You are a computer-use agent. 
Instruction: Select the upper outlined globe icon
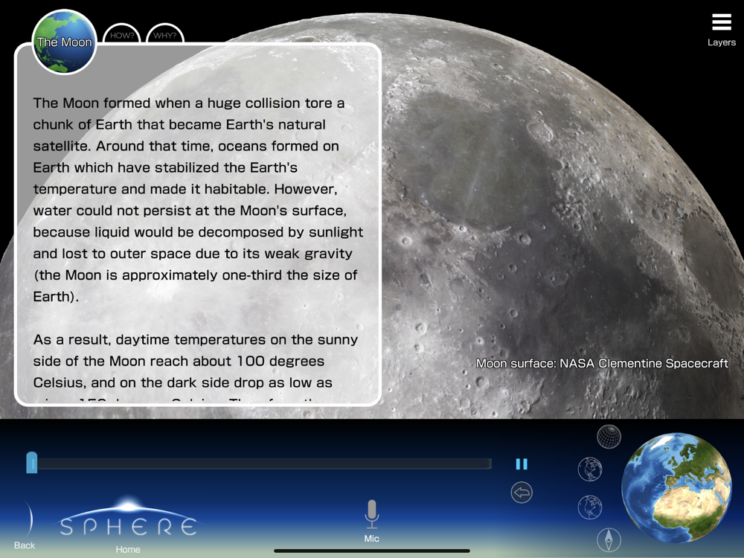point(590,469)
